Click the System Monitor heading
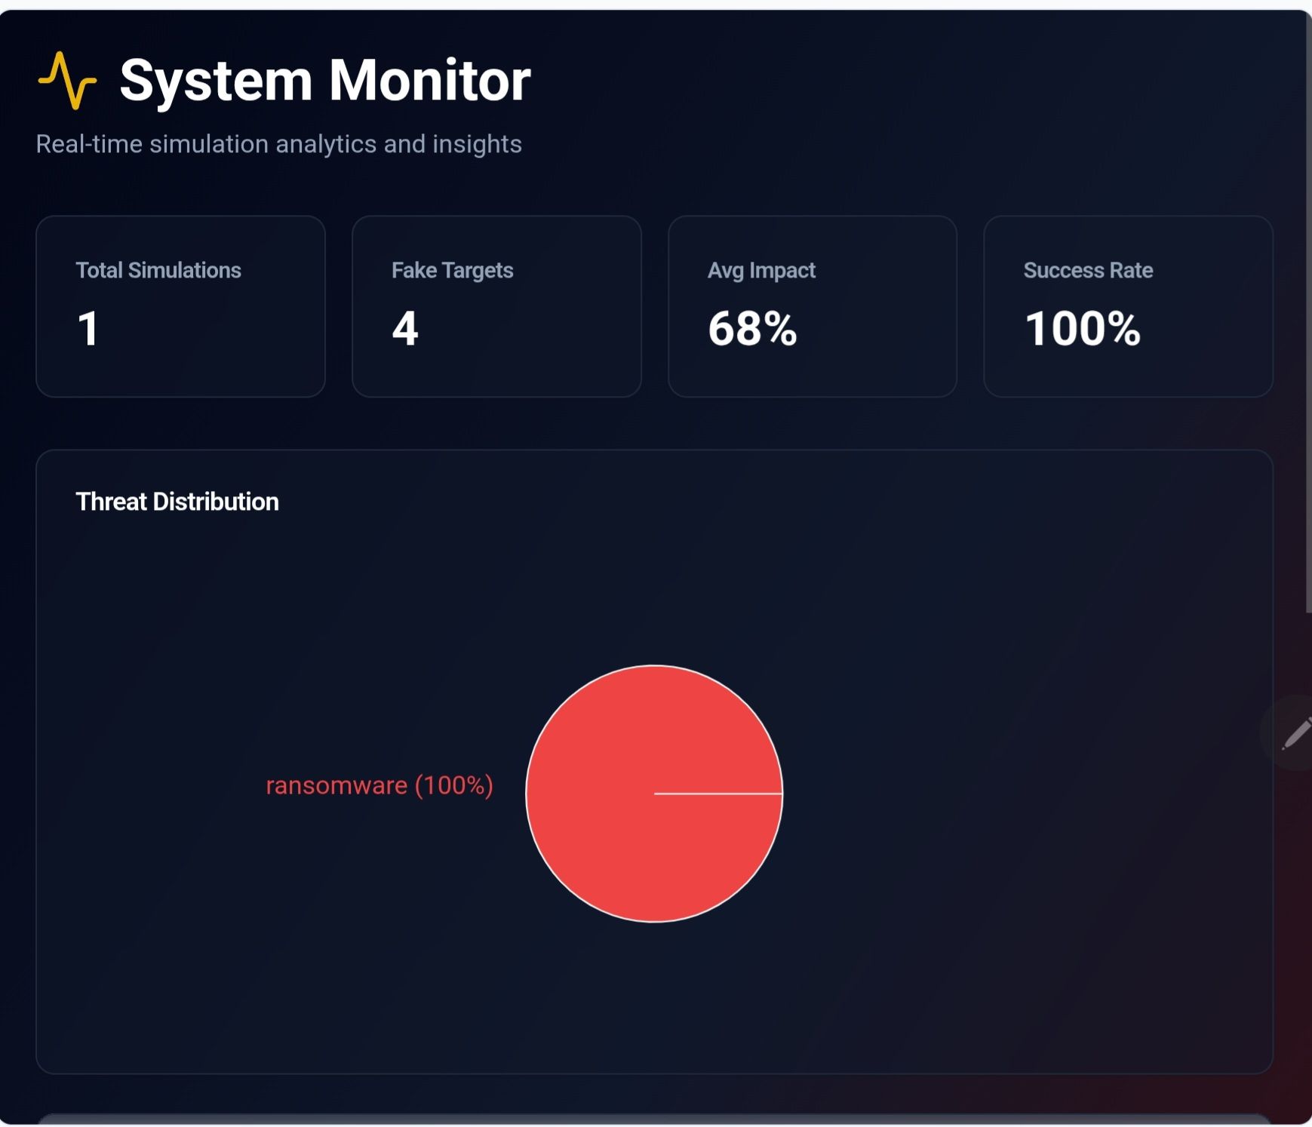 point(325,80)
